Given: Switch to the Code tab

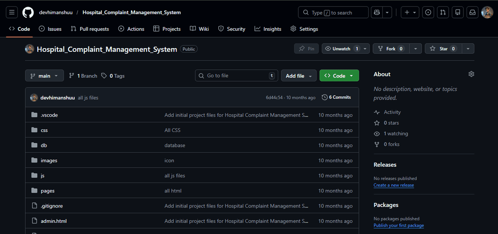Looking at the screenshot, I should pos(20,29).
